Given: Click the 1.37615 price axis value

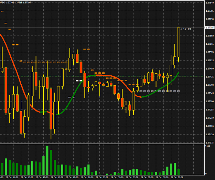Looking at the screenshot, I should point(210,44).
